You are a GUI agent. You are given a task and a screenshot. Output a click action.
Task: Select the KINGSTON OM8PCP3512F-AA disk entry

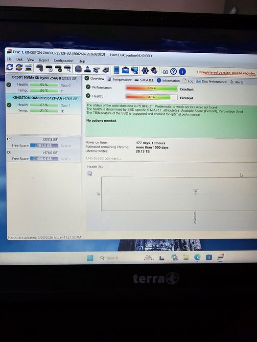coord(44,104)
